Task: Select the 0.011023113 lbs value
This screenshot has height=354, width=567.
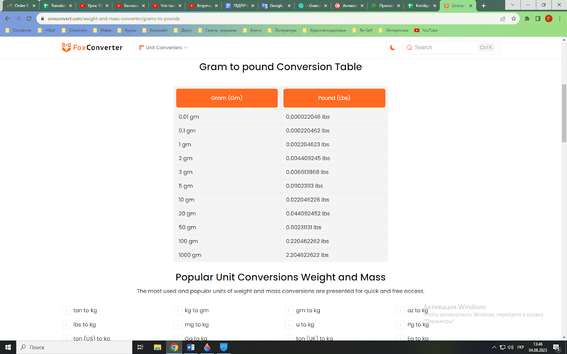Action: (304, 186)
